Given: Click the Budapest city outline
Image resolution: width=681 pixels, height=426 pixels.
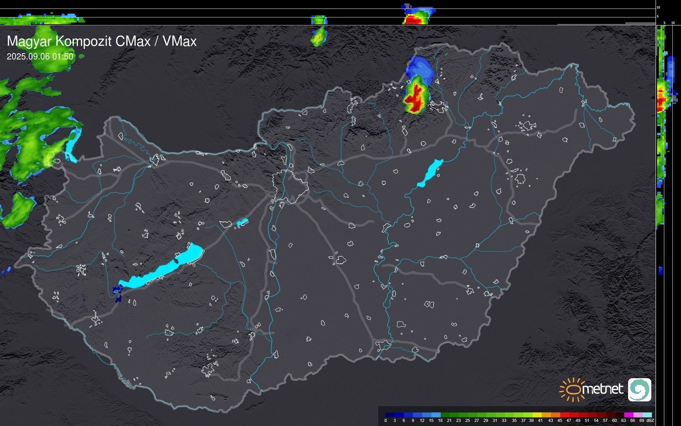Looking at the screenshot, I should click(290, 186).
